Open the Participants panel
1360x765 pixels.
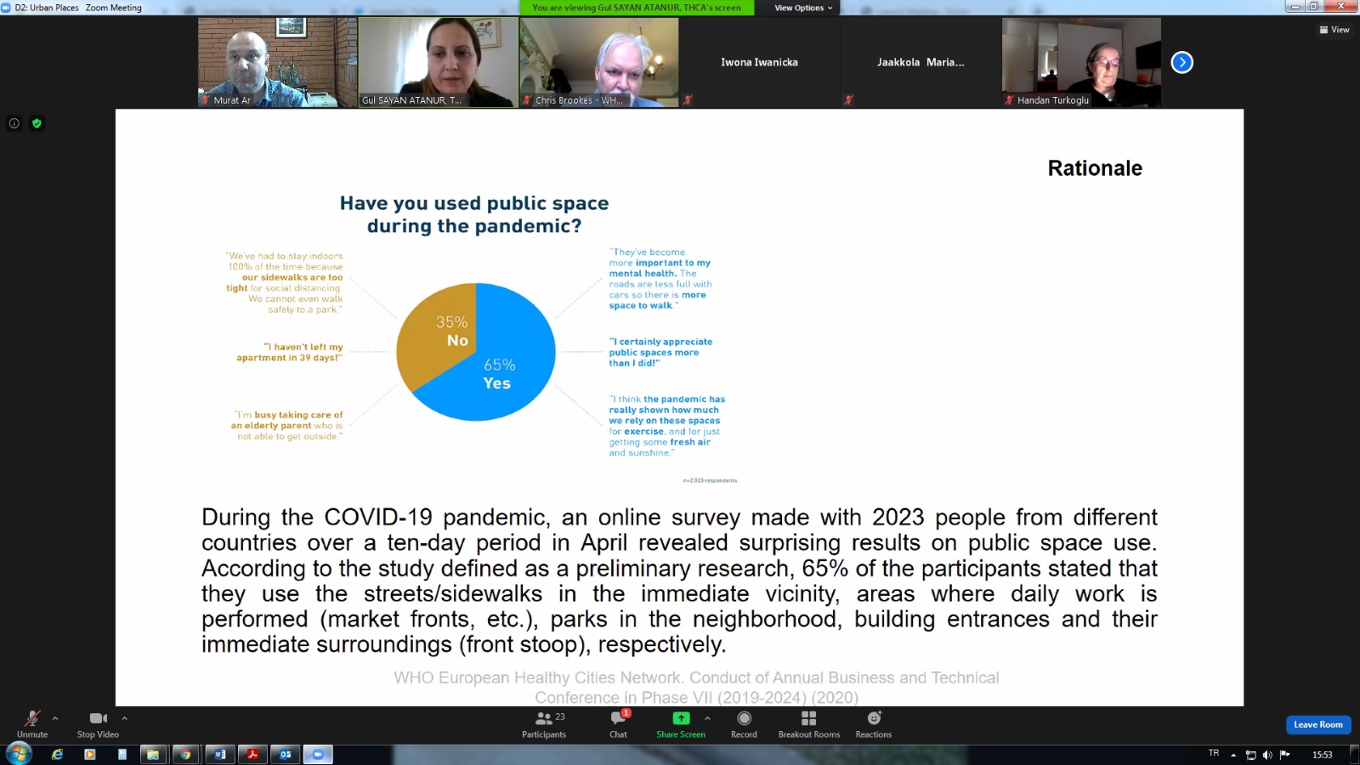tap(544, 724)
